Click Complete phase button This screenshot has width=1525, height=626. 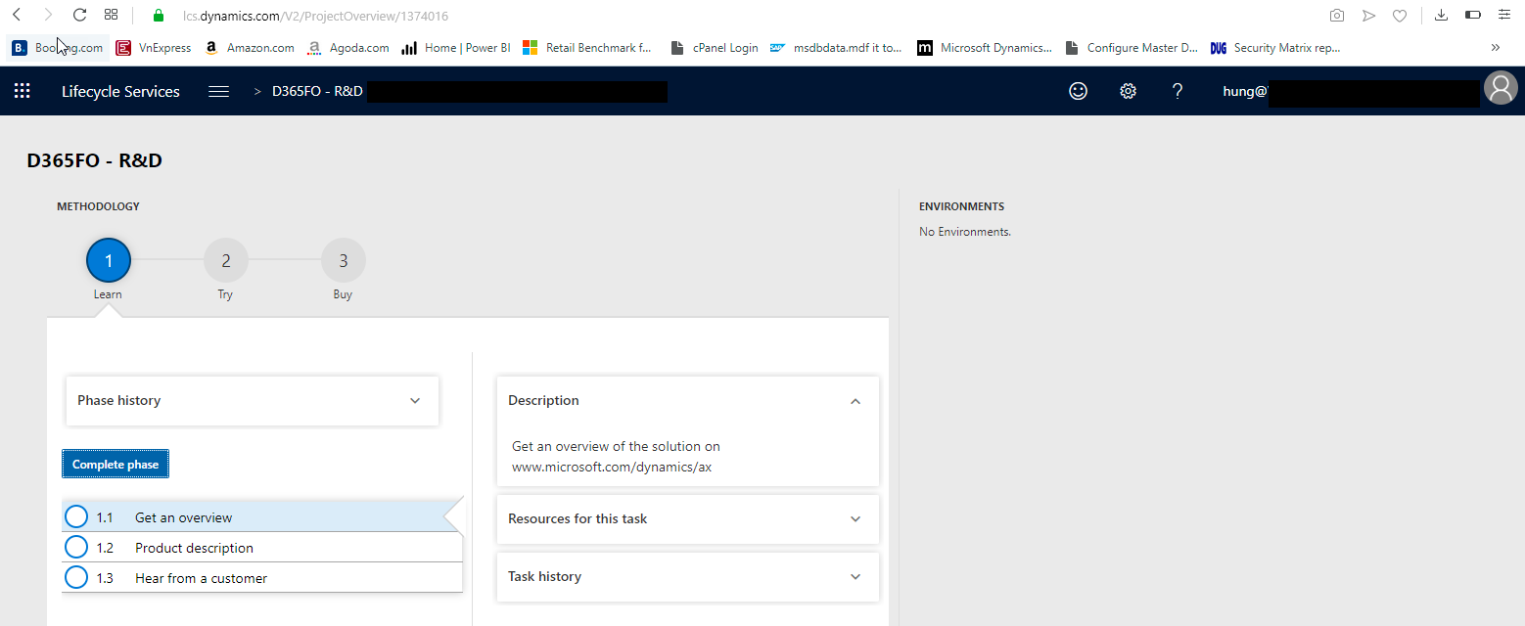(x=116, y=464)
